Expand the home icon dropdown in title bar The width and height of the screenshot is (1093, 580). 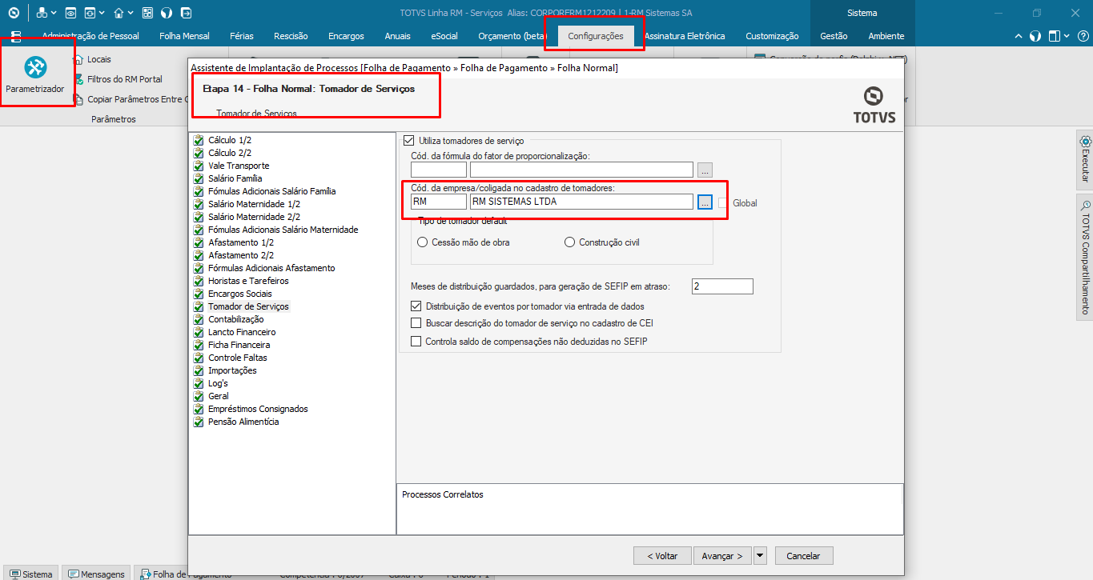(x=131, y=13)
